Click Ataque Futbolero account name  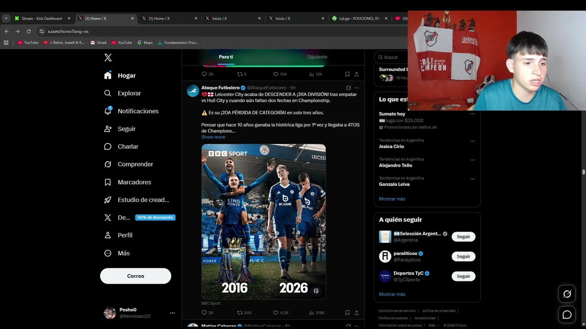(220, 88)
